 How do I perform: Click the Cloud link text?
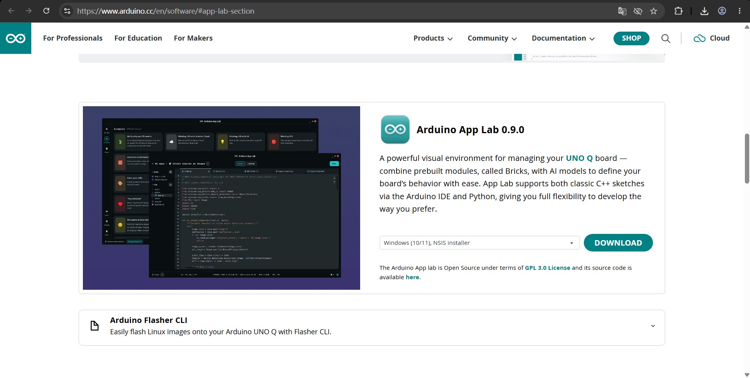coord(719,38)
